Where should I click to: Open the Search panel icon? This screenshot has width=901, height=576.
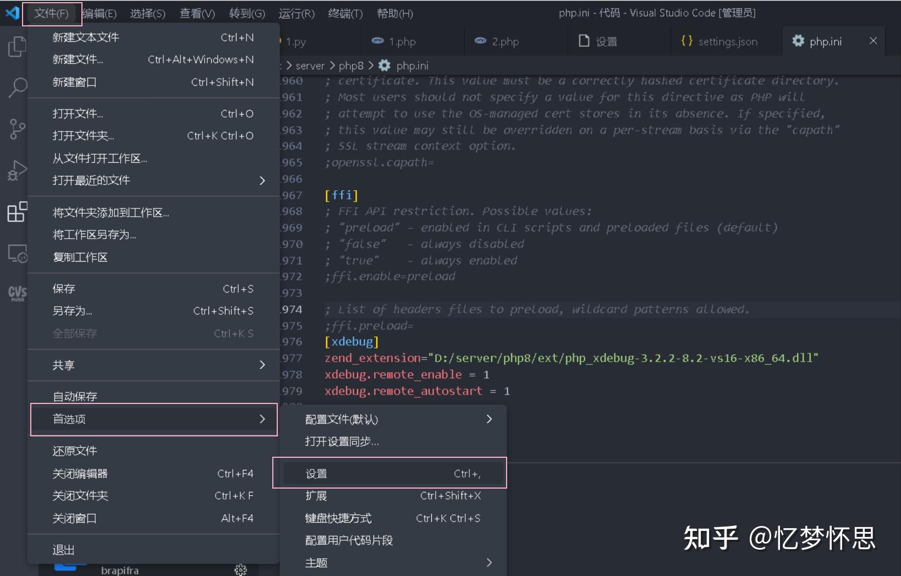click(17, 88)
